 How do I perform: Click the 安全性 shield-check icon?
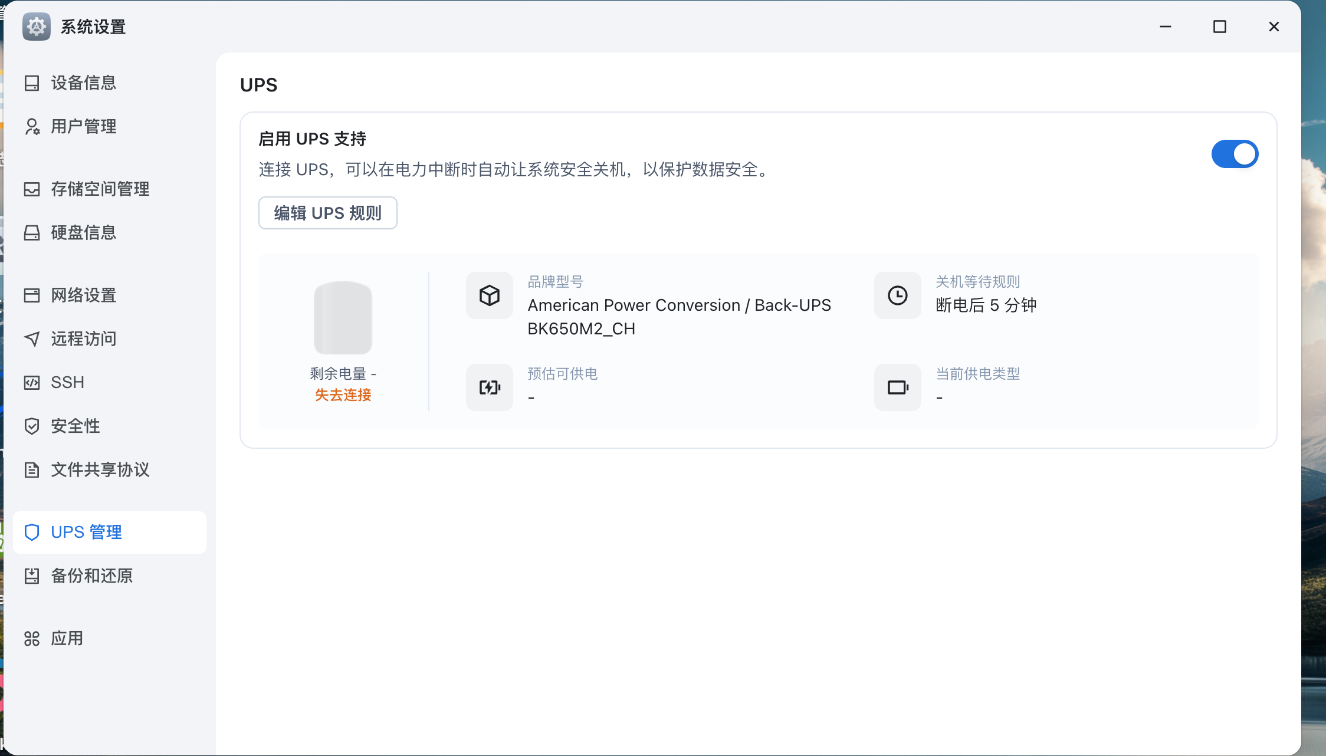click(x=32, y=426)
